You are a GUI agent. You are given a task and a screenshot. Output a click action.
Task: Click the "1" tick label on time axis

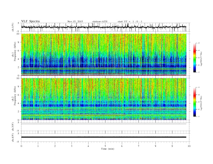38,146
